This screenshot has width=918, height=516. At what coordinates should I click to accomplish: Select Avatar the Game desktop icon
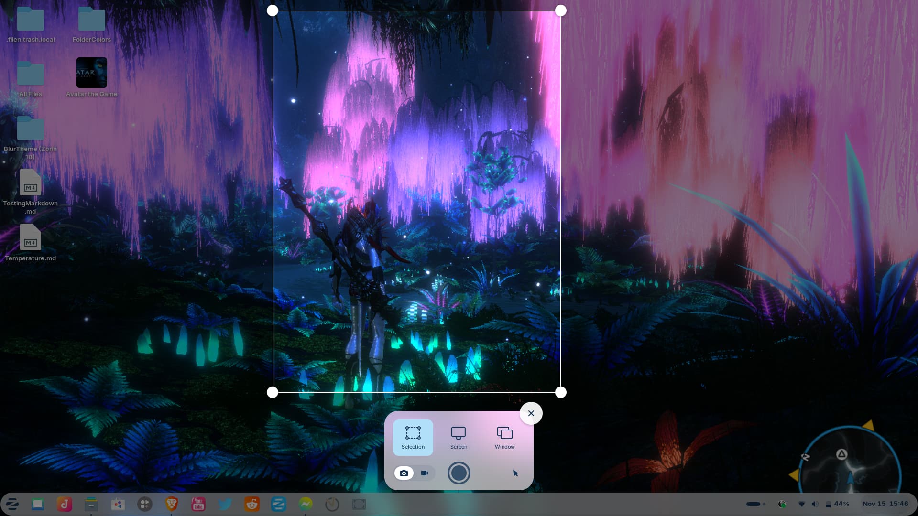(91, 77)
